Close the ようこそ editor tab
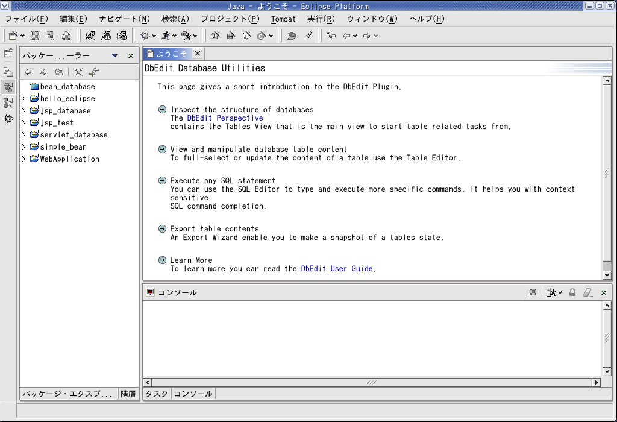Screen dimensions: 617x422 [x=198, y=53]
